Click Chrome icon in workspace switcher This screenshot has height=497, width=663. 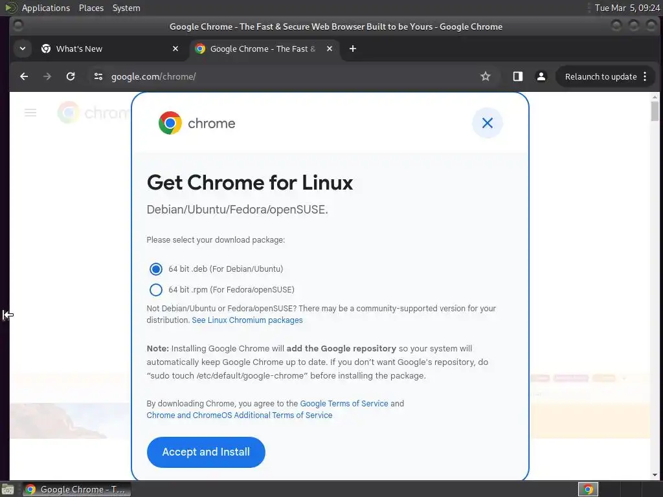coord(588,489)
